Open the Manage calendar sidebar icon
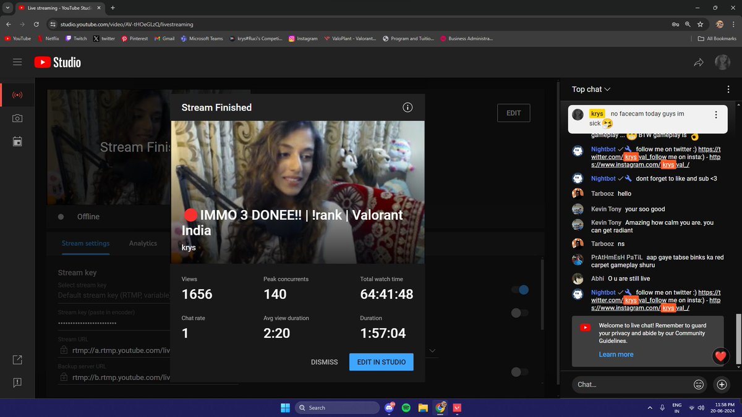 coord(17,141)
